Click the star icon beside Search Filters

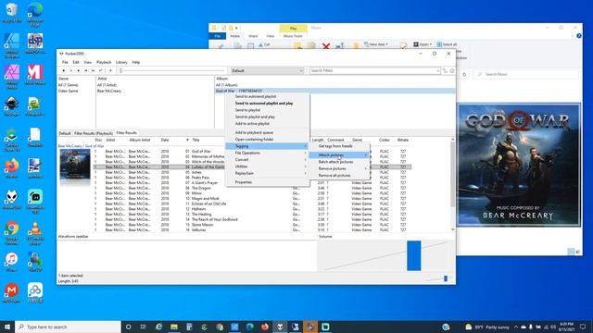point(452,70)
